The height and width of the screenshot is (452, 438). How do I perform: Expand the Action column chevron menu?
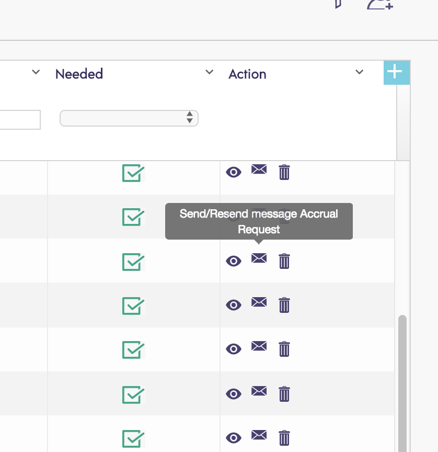click(359, 72)
